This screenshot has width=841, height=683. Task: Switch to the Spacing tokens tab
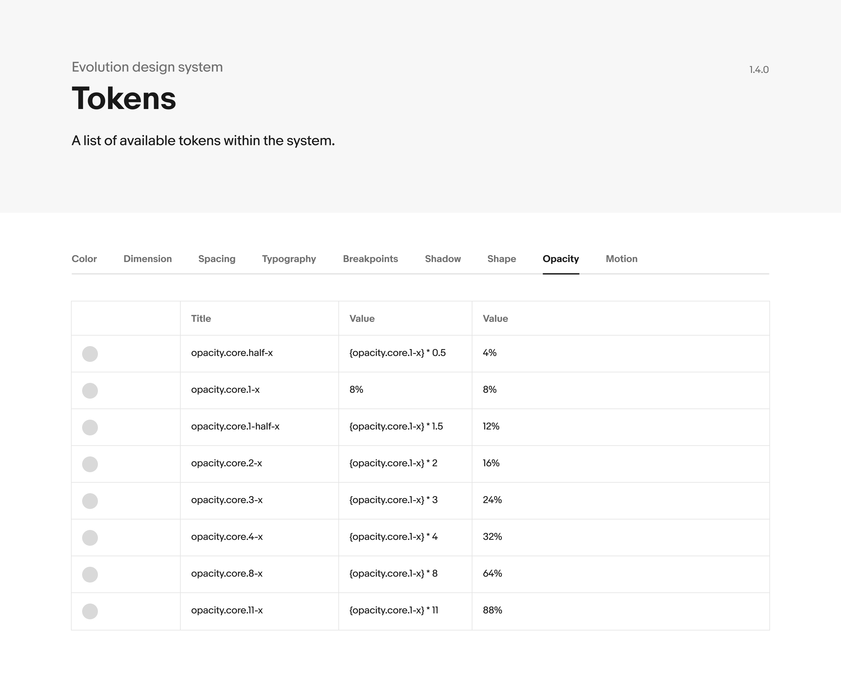tap(216, 259)
